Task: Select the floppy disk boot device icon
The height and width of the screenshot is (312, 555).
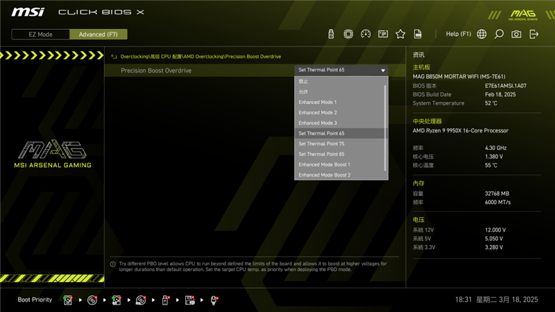Action: click(x=189, y=300)
